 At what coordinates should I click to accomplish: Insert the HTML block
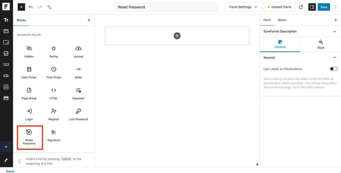(x=54, y=94)
